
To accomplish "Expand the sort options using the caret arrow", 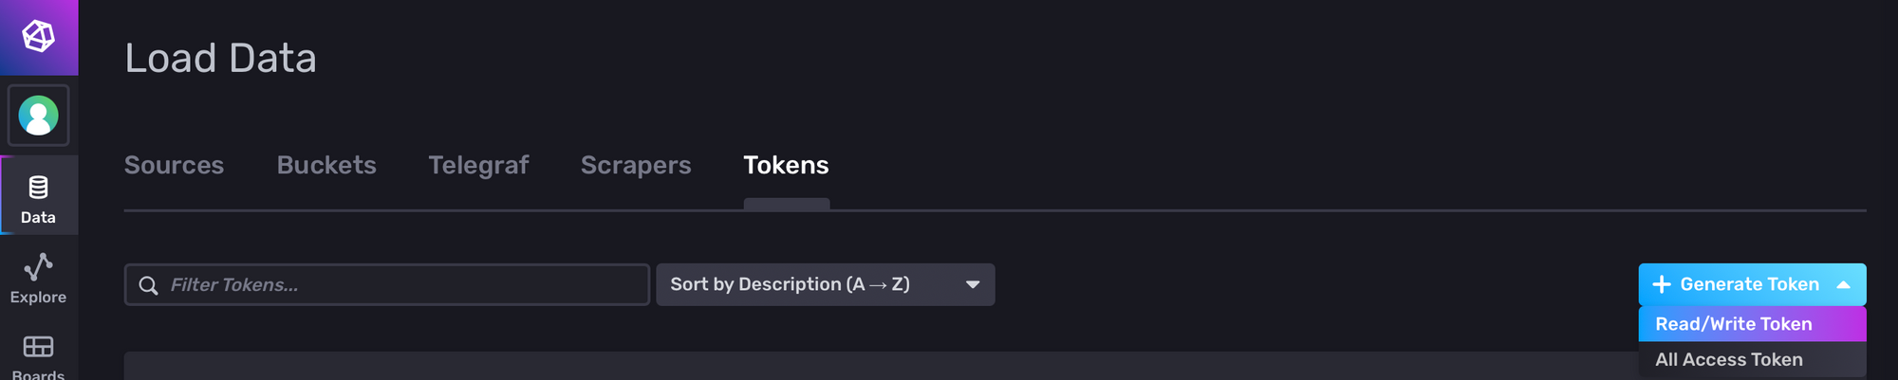I will (x=973, y=284).
